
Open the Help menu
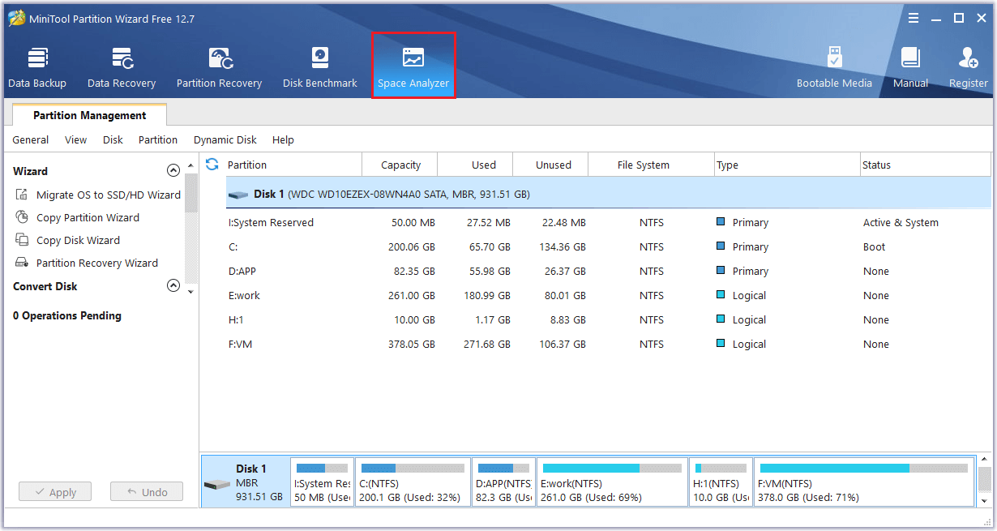283,139
